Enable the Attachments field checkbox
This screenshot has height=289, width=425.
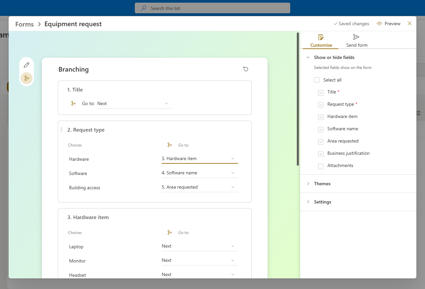(321, 166)
